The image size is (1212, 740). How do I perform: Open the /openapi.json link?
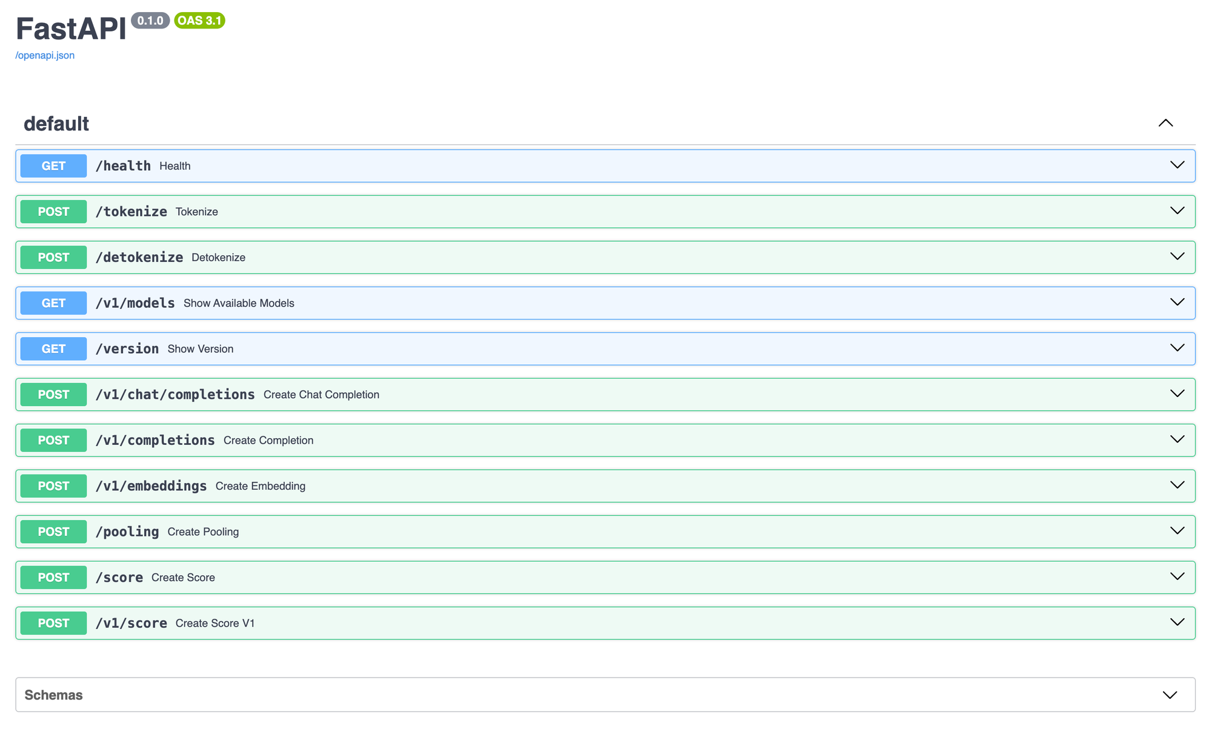45,55
